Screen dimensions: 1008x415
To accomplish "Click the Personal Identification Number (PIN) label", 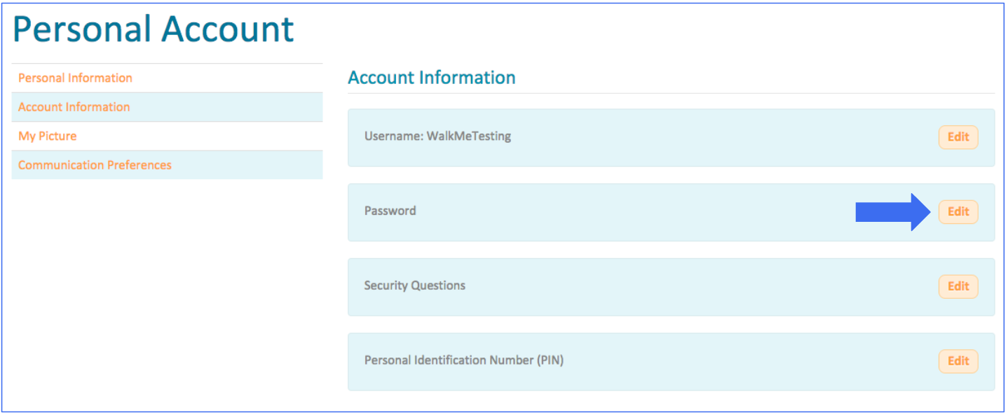I will 464,360.
